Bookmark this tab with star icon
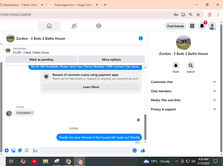Image resolution: width=223 pixels, height=166 pixels. [x=198, y=15]
